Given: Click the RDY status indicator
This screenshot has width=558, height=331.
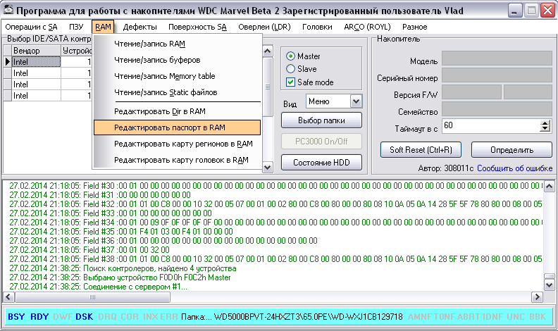Looking at the screenshot, I should 39,316.
